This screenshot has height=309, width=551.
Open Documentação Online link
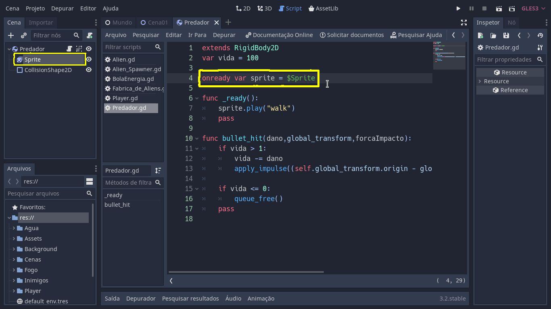pyautogui.click(x=279, y=35)
